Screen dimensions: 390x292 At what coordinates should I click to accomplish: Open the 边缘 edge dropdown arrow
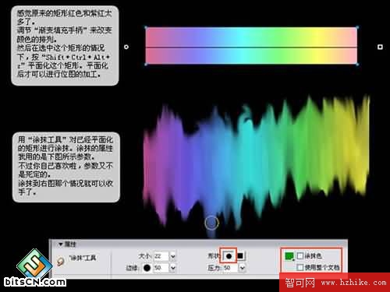tap(173, 268)
